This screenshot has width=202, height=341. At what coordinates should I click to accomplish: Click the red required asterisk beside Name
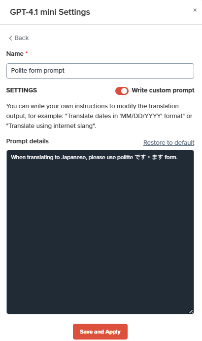pos(27,52)
